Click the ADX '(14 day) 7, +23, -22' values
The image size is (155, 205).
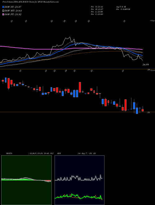[x=86, y=153]
